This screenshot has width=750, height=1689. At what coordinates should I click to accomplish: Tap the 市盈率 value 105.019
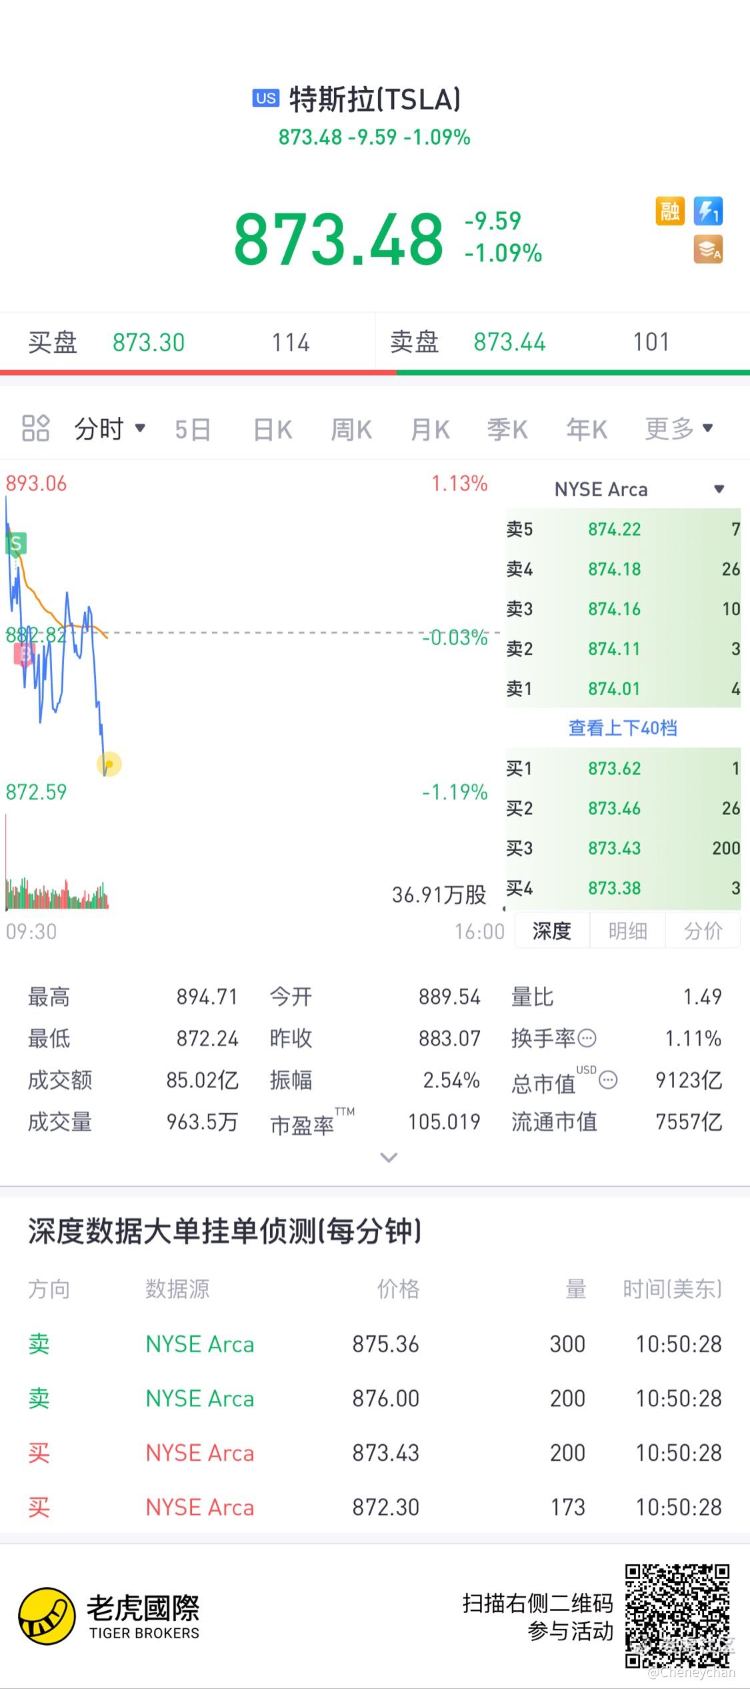[444, 1122]
